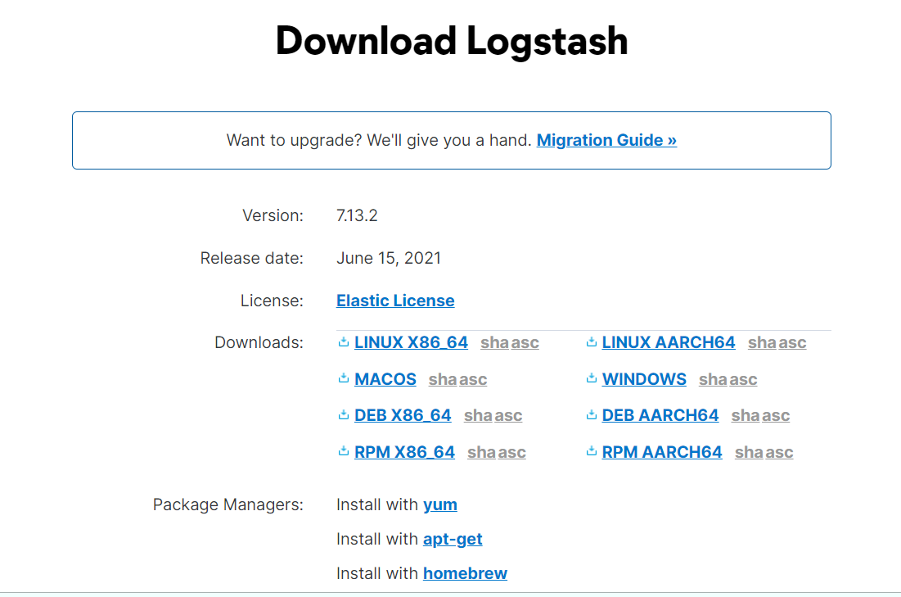901x597 pixels.
Task: Follow the homebrew install link
Action: click(465, 573)
